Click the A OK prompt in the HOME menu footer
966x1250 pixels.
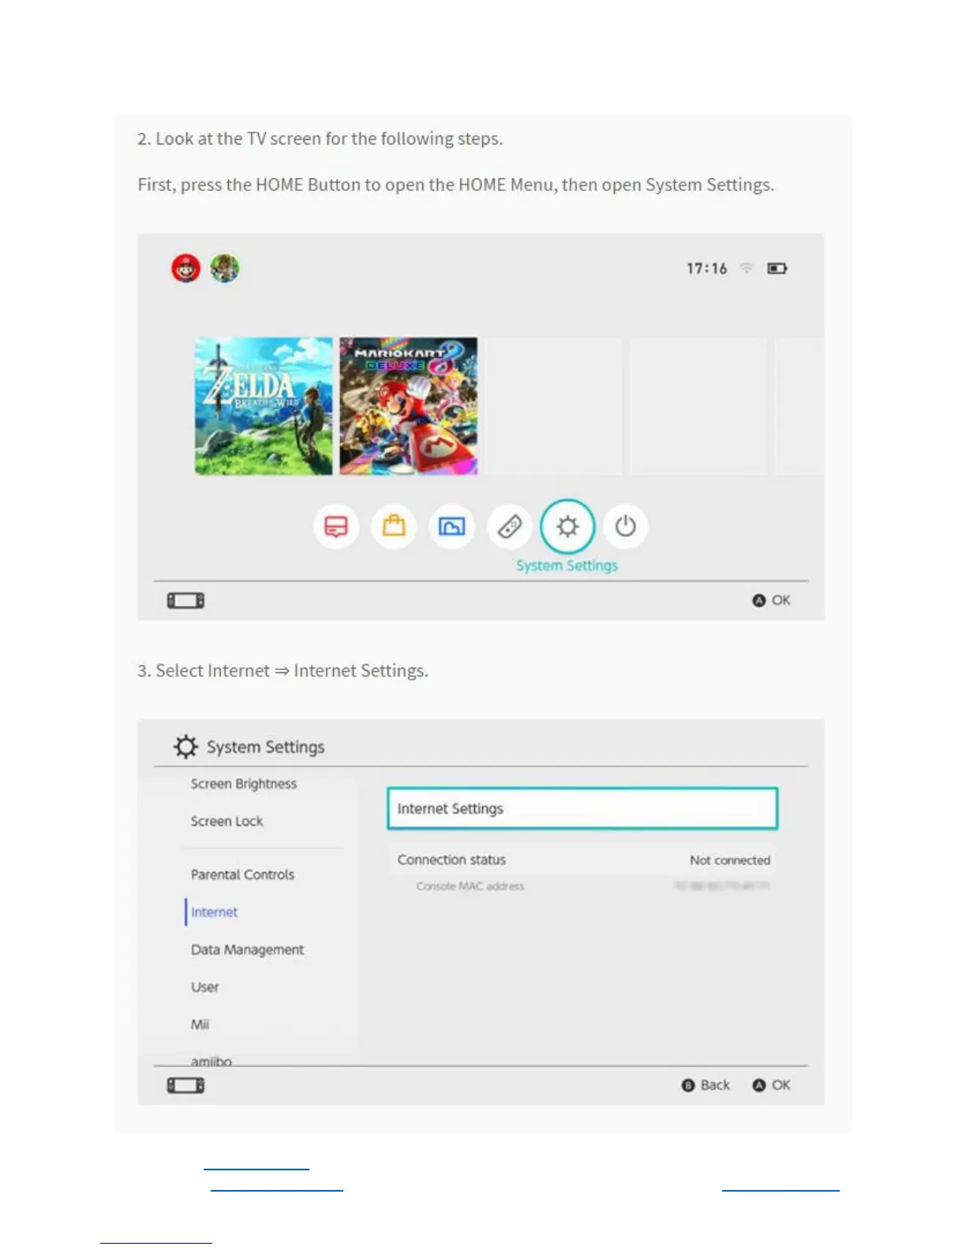click(772, 601)
